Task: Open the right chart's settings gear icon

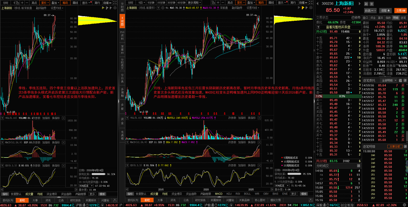Action: 310,8
